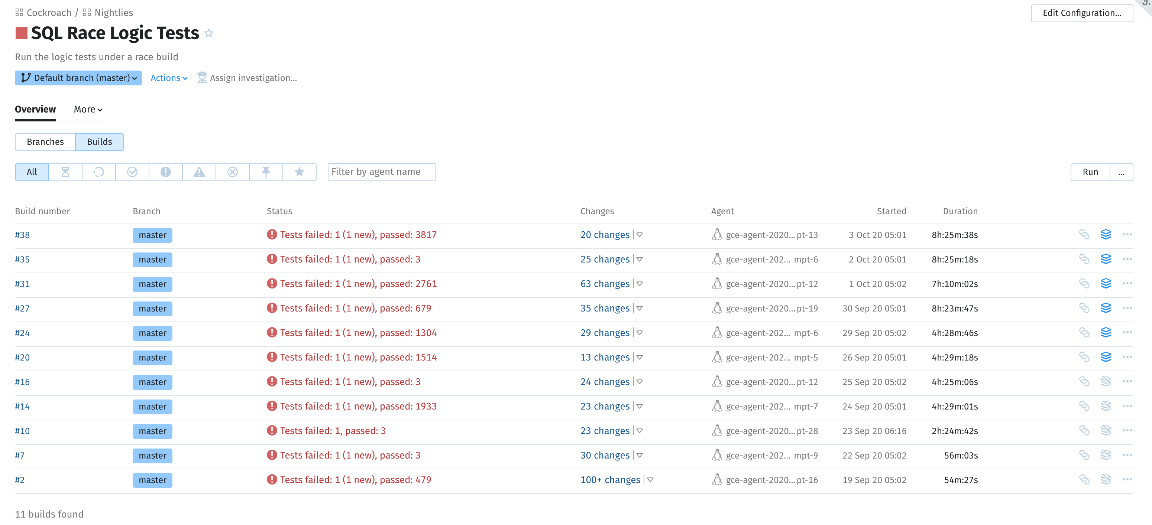Filter builds by running status (spinner icon)
Viewport: 1152px width, 525px height.
coord(98,172)
